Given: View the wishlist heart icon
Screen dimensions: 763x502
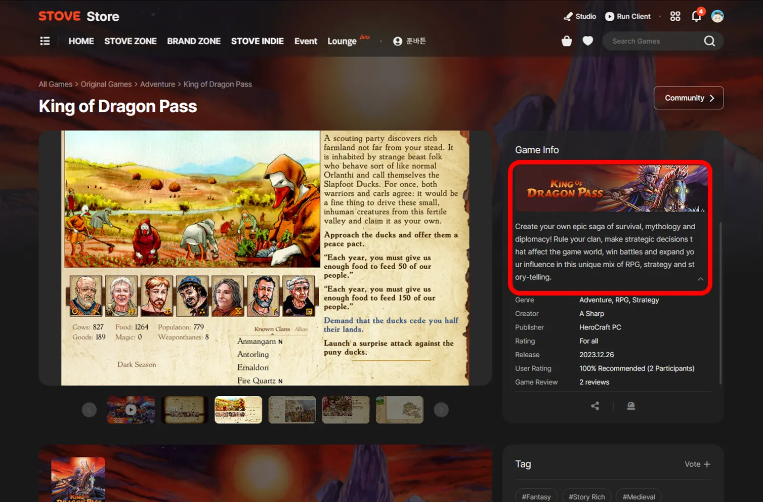Looking at the screenshot, I should click(588, 41).
